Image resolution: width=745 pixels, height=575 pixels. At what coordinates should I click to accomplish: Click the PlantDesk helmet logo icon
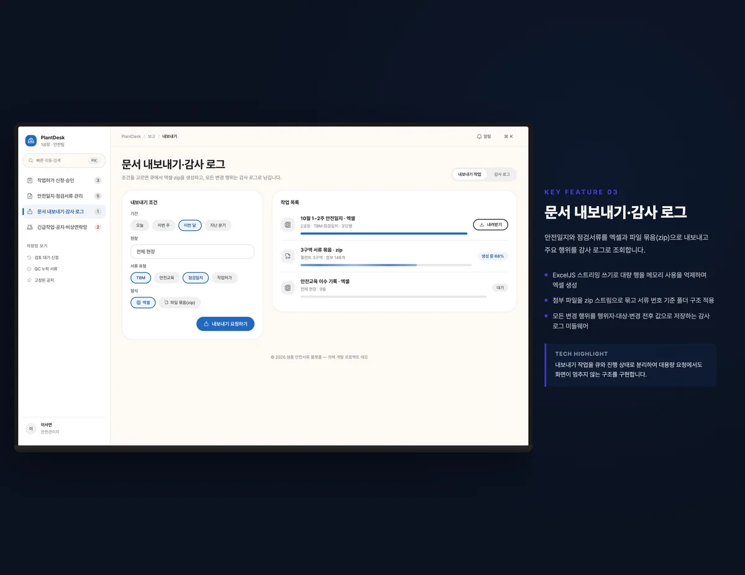click(30, 141)
